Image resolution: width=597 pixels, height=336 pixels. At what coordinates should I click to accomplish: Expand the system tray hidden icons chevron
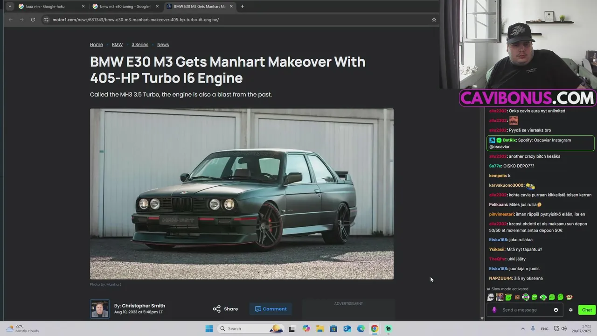(x=522, y=329)
